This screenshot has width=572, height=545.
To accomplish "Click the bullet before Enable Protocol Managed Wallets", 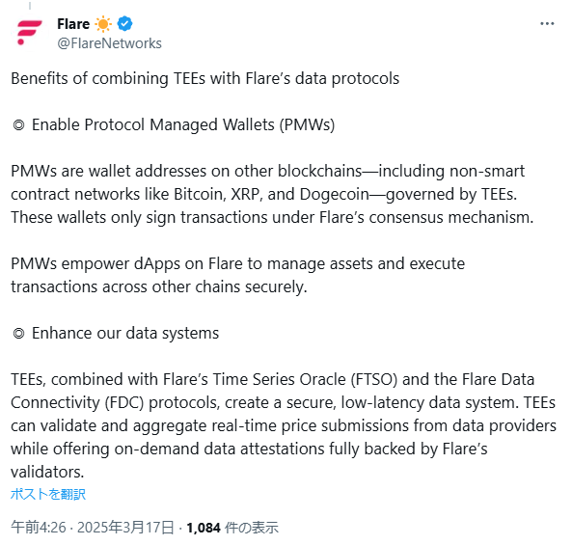I will (x=18, y=125).
